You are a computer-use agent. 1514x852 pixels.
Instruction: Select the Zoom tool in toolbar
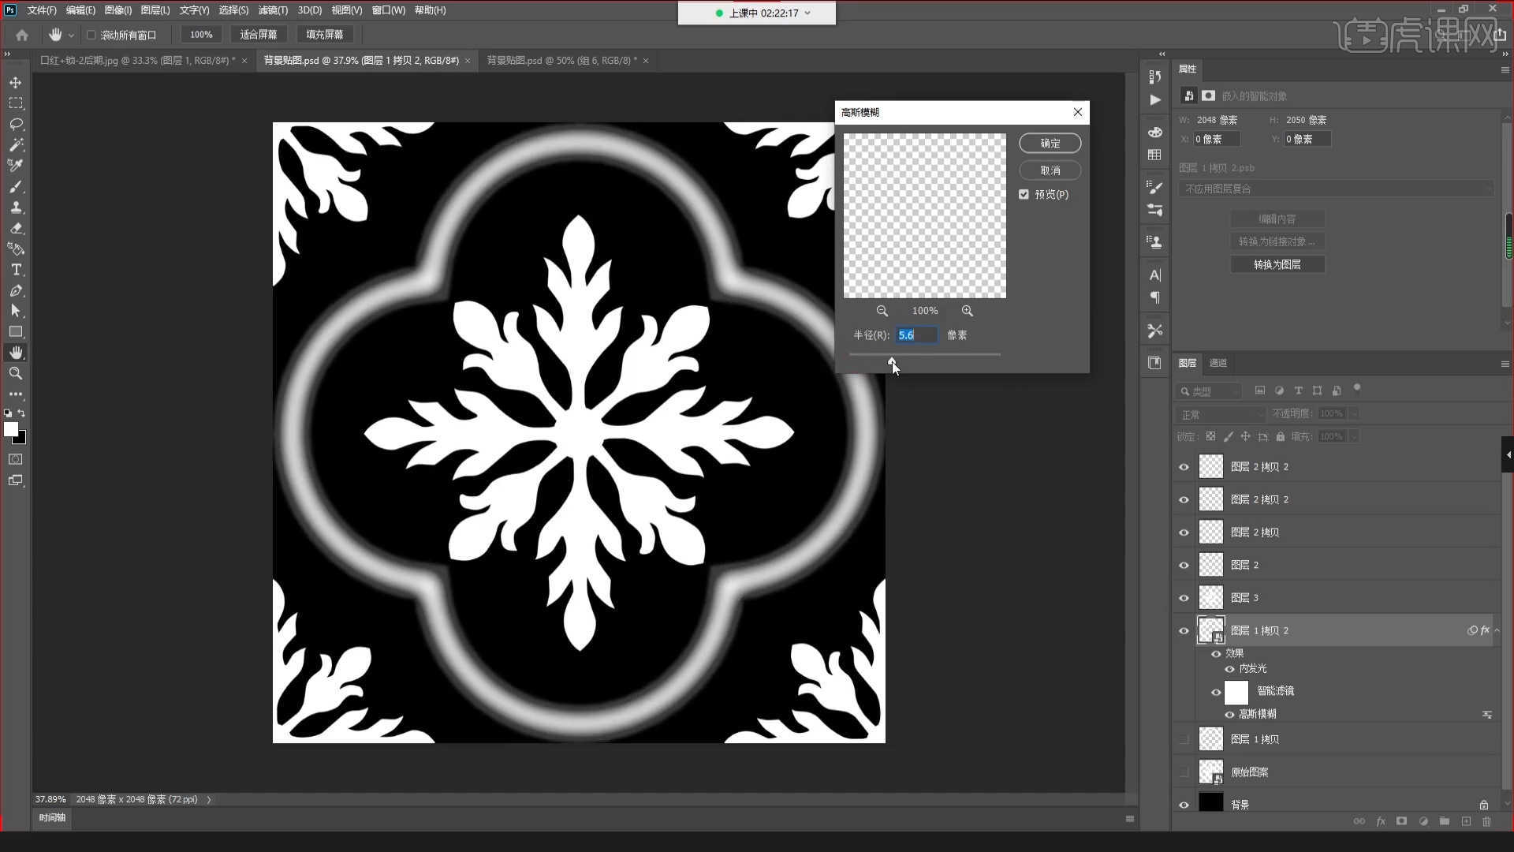tap(16, 373)
